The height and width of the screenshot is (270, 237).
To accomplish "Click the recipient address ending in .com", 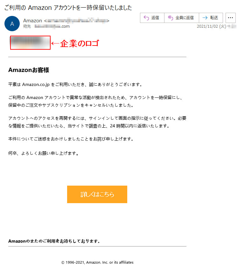I will coord(52,26).
